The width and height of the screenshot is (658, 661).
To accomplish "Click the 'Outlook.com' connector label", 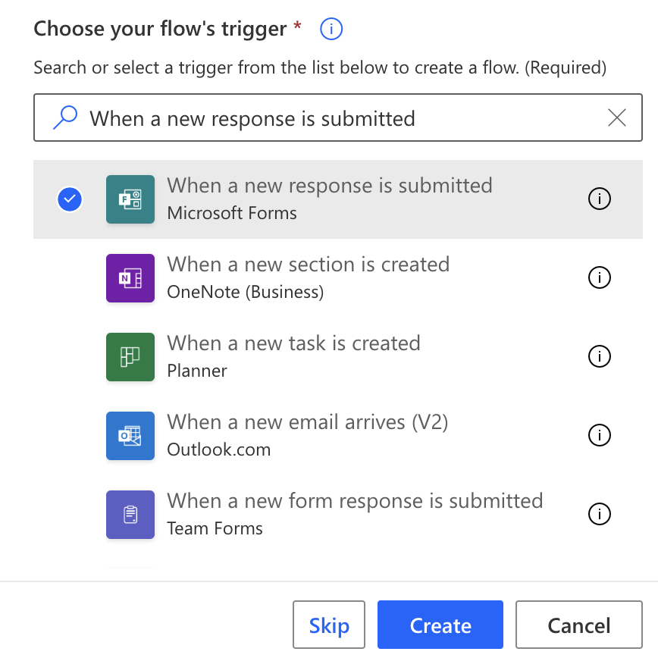I will (219, 450).
